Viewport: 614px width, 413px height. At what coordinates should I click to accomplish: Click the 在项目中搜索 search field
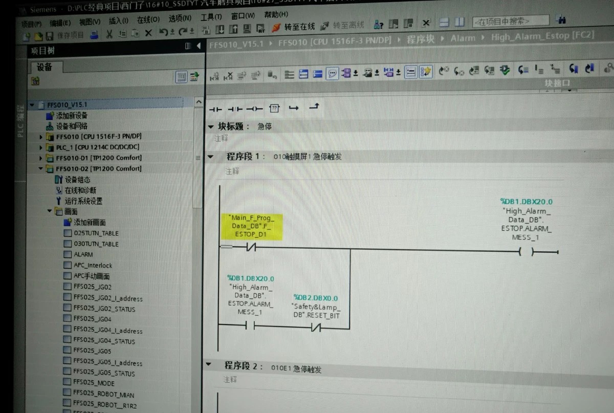coord(510,21)
